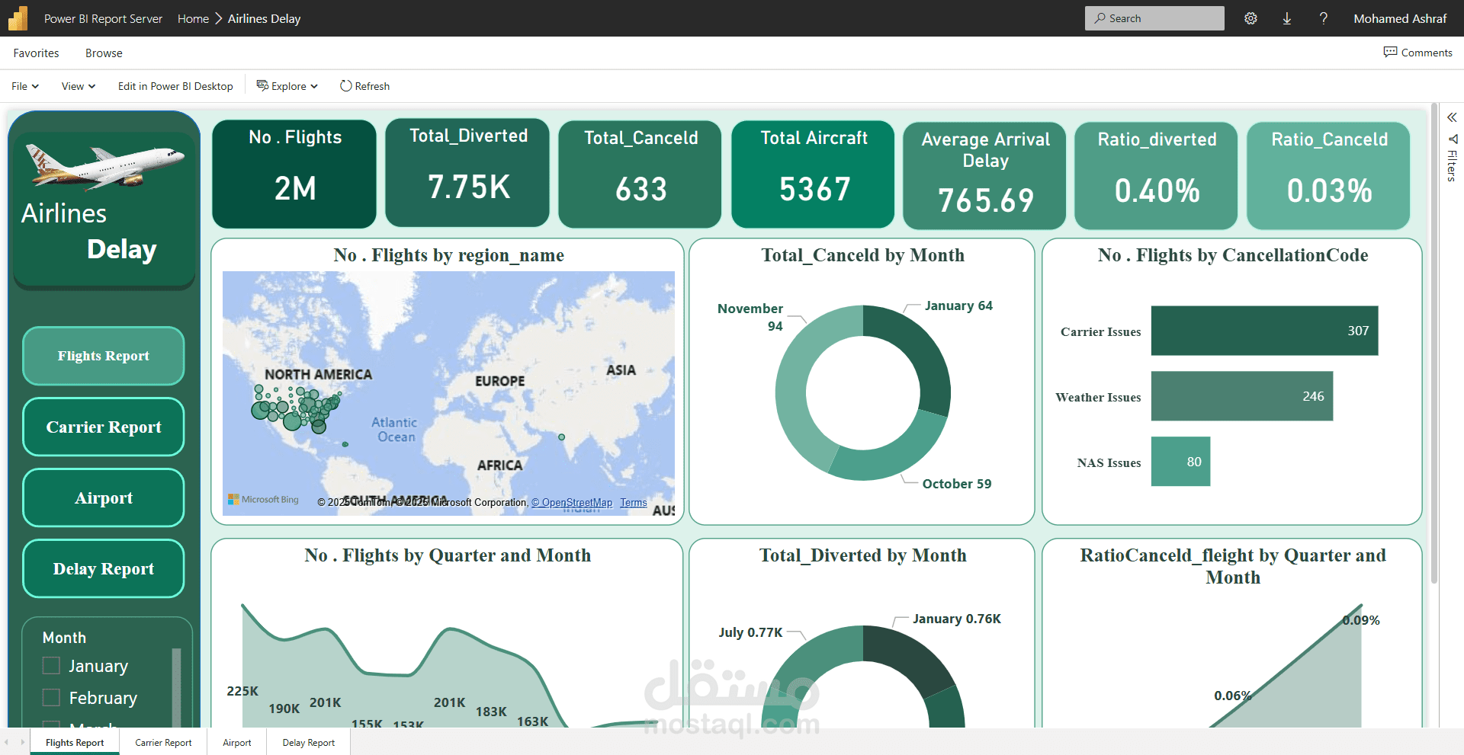Click the Comments speech bubble icon

(x=1391, y=52)
